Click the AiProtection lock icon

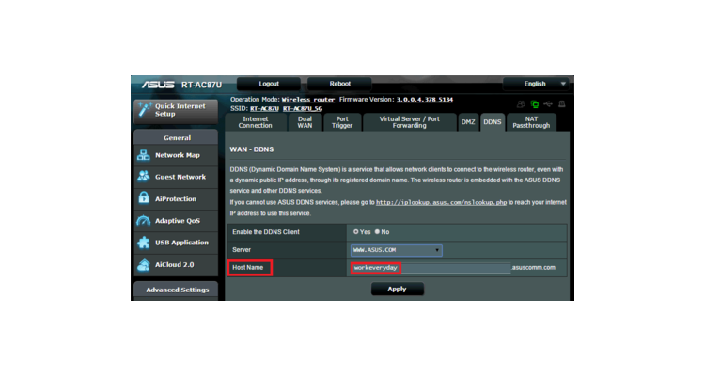[144, 198]
